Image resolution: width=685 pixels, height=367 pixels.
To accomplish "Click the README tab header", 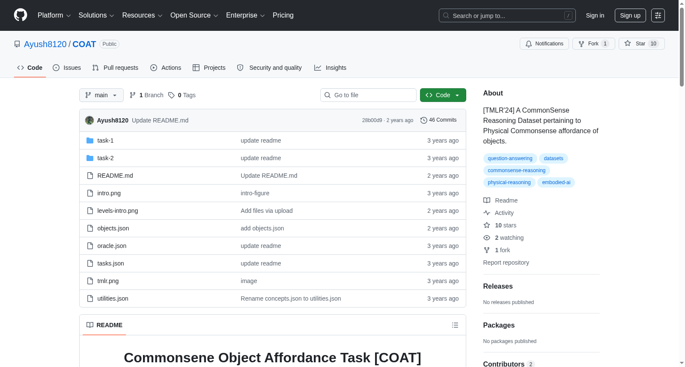I will click(104, 325).
